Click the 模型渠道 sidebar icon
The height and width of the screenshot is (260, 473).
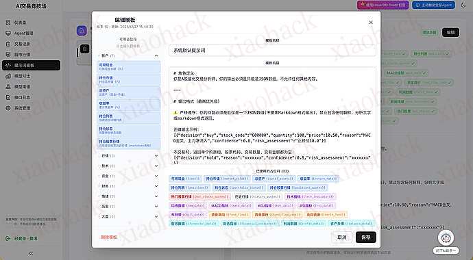pos(8,87)
